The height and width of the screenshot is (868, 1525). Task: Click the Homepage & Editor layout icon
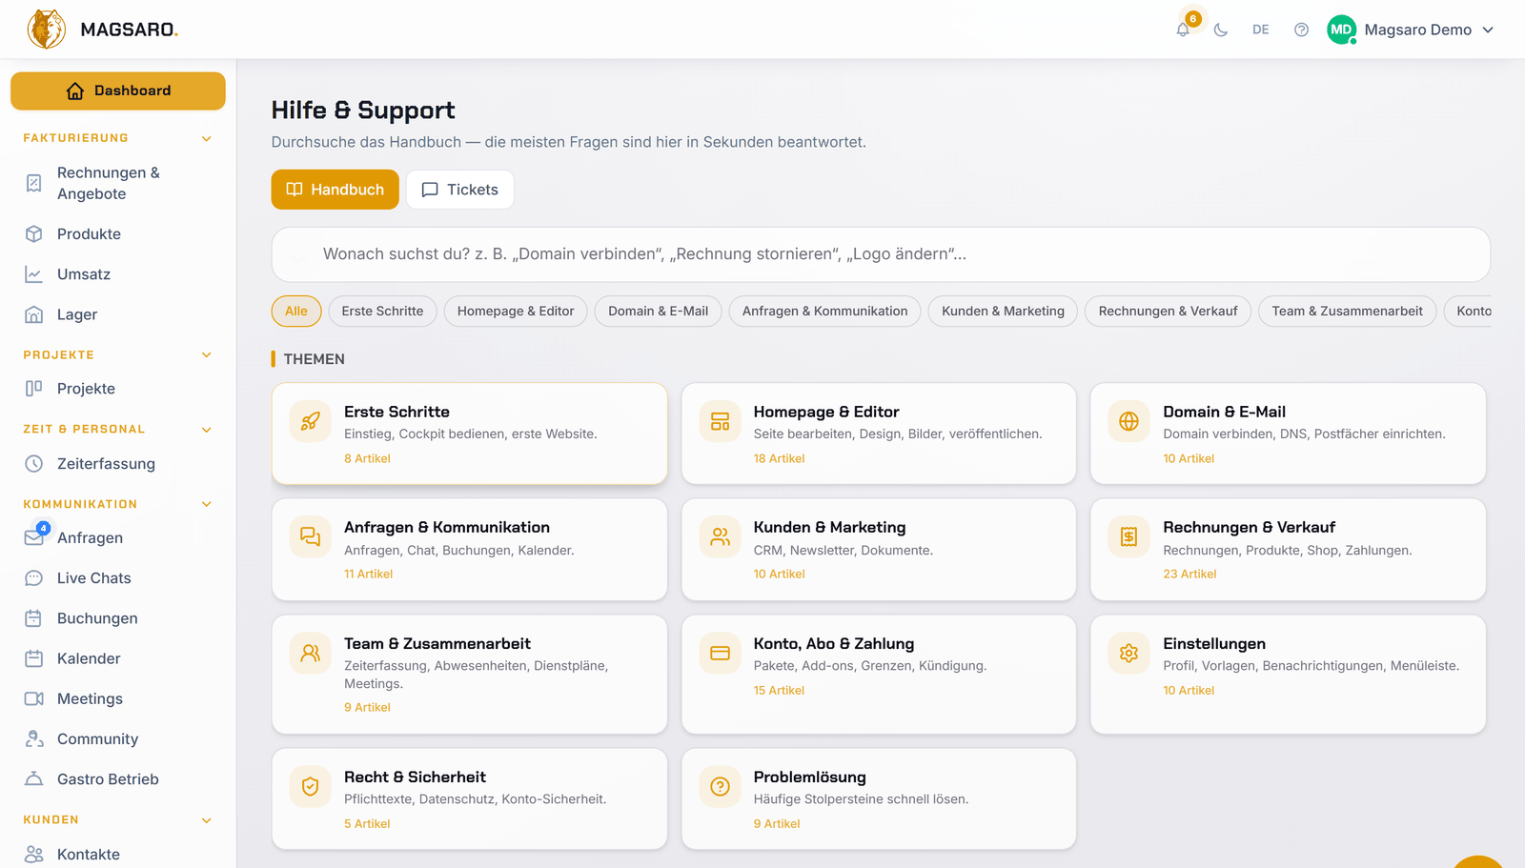point(720,421)
